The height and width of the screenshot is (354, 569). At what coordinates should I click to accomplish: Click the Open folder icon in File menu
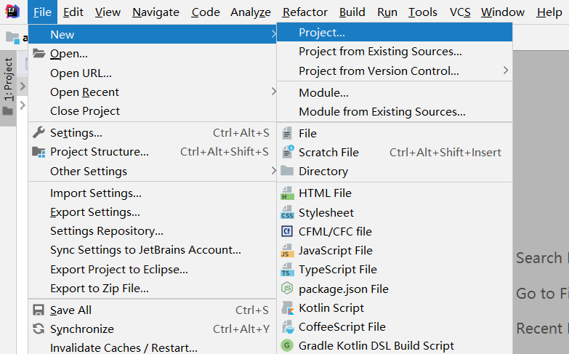[39, 53]
